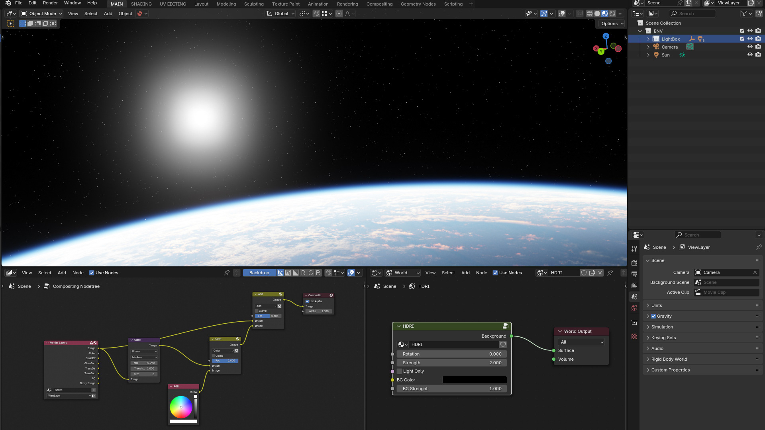
Task: Open the Render properties tab
Action: 634,263
